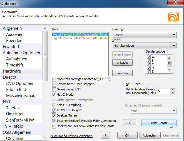Open the Externes CI dropdown
This screenshot has width=184, height=141.
[153, 111]
